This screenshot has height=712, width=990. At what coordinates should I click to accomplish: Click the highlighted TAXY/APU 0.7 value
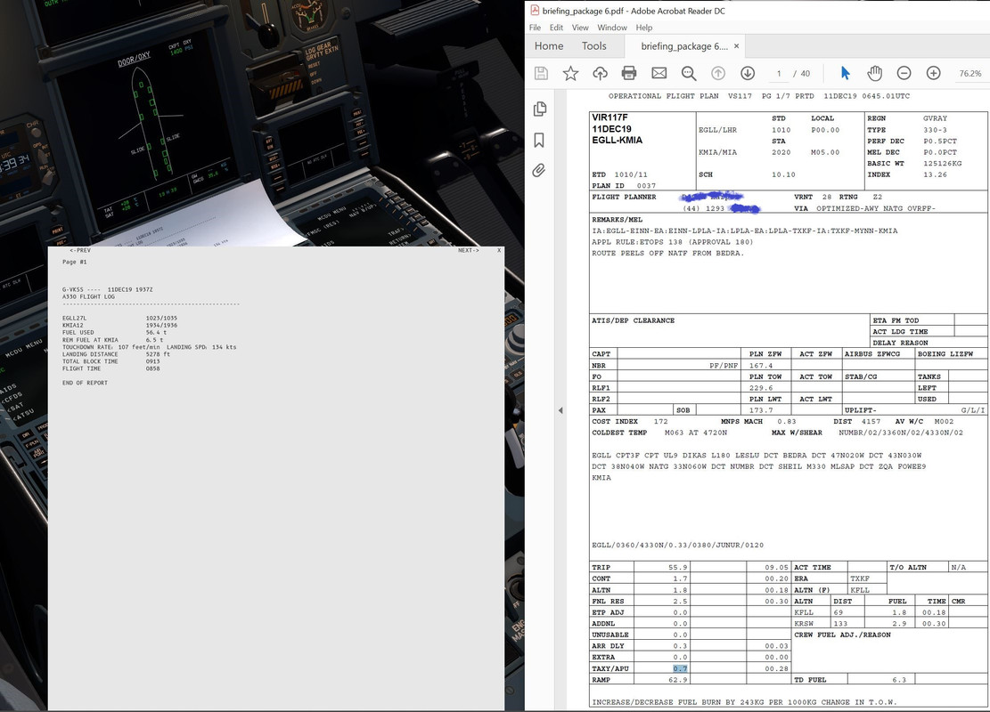[680, 668]
